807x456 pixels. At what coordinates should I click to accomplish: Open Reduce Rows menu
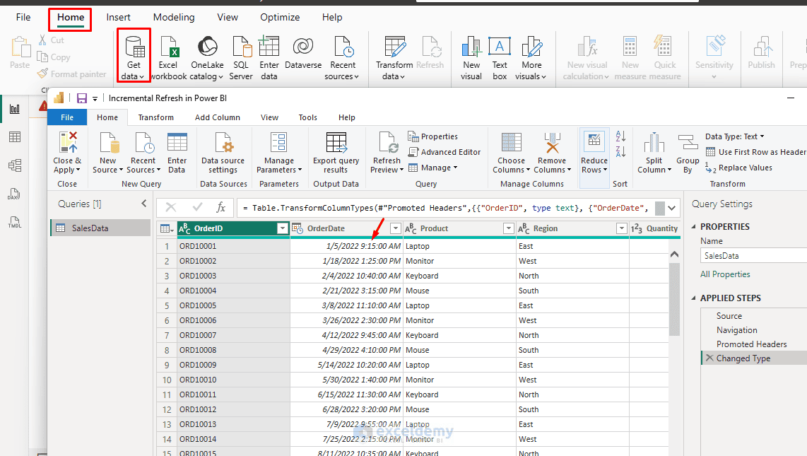pyautogui.click(x=594, y=153)
